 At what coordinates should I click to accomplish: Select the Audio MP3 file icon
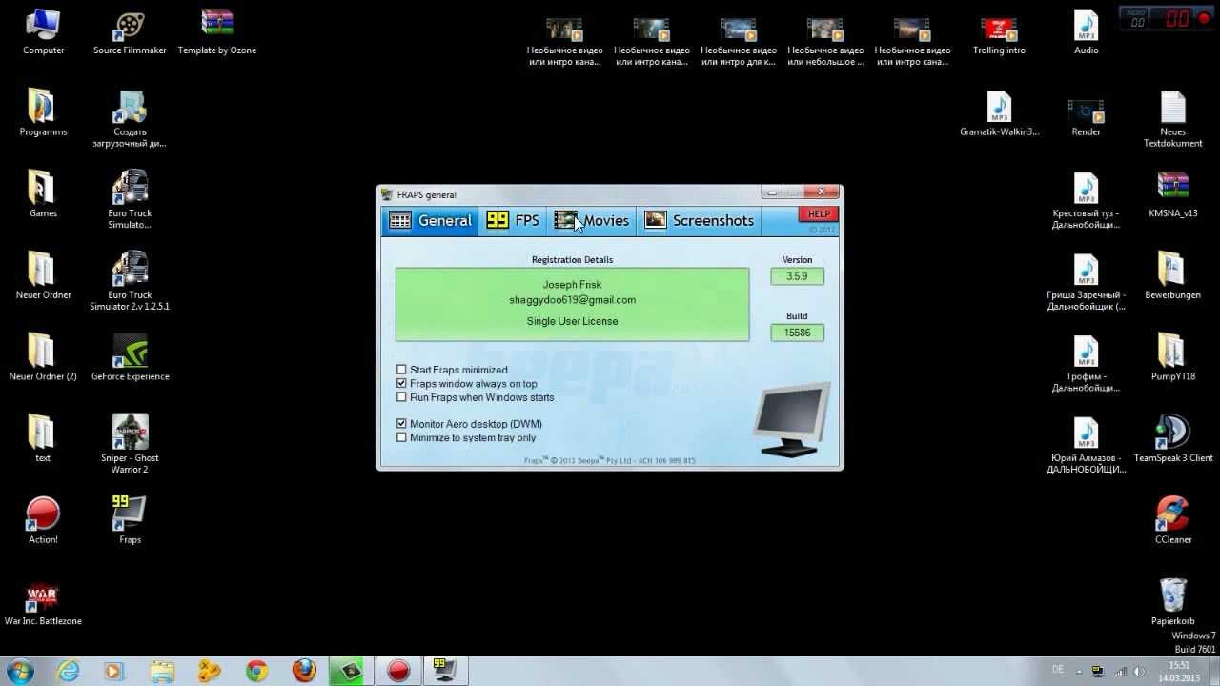(x=1086, y=32)
